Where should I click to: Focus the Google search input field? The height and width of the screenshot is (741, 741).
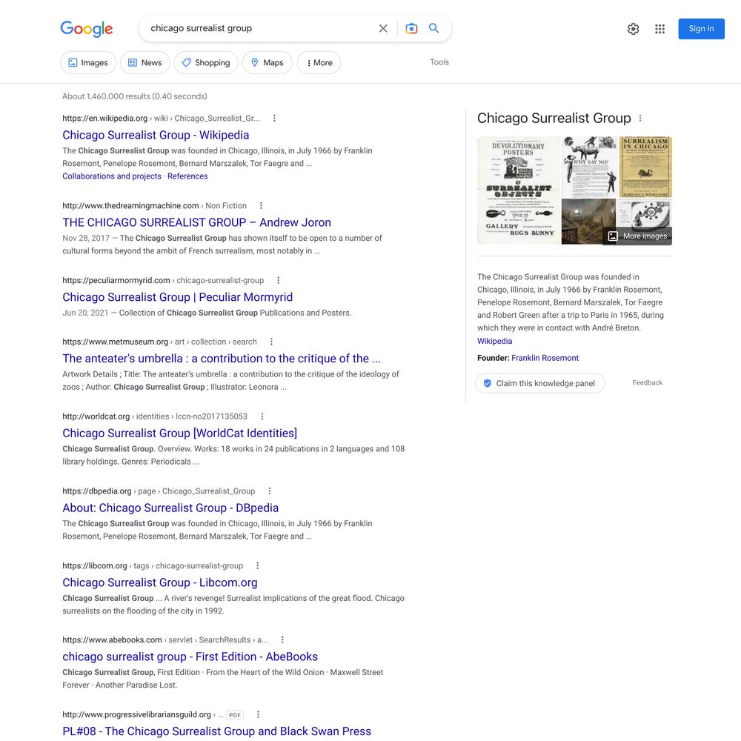(260, 28)
